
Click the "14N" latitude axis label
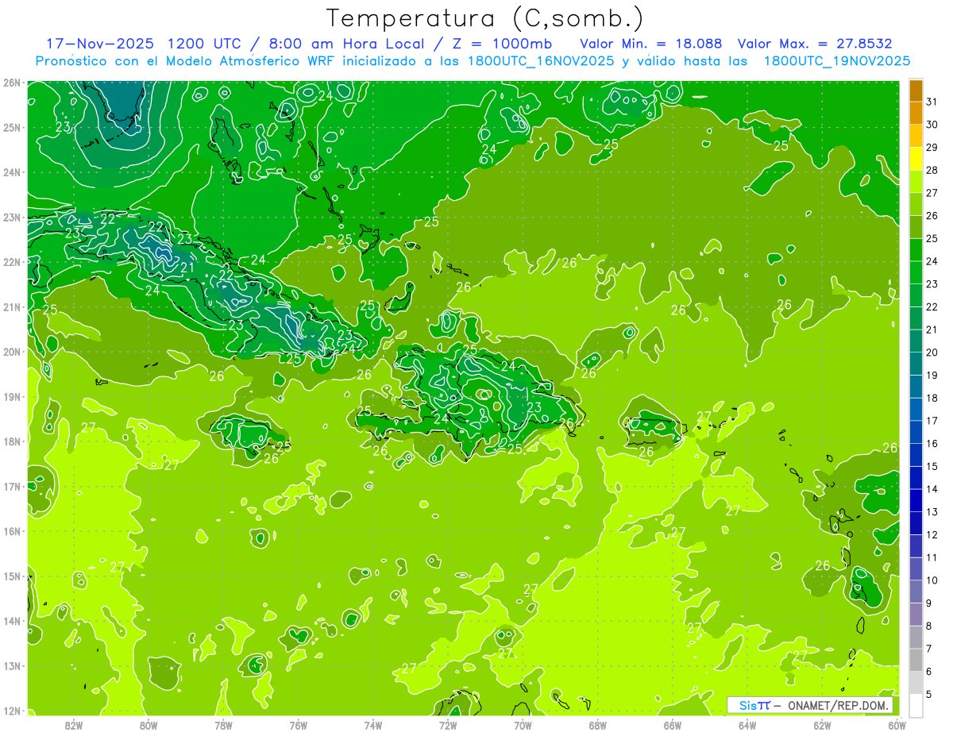(x=11, y=621)
